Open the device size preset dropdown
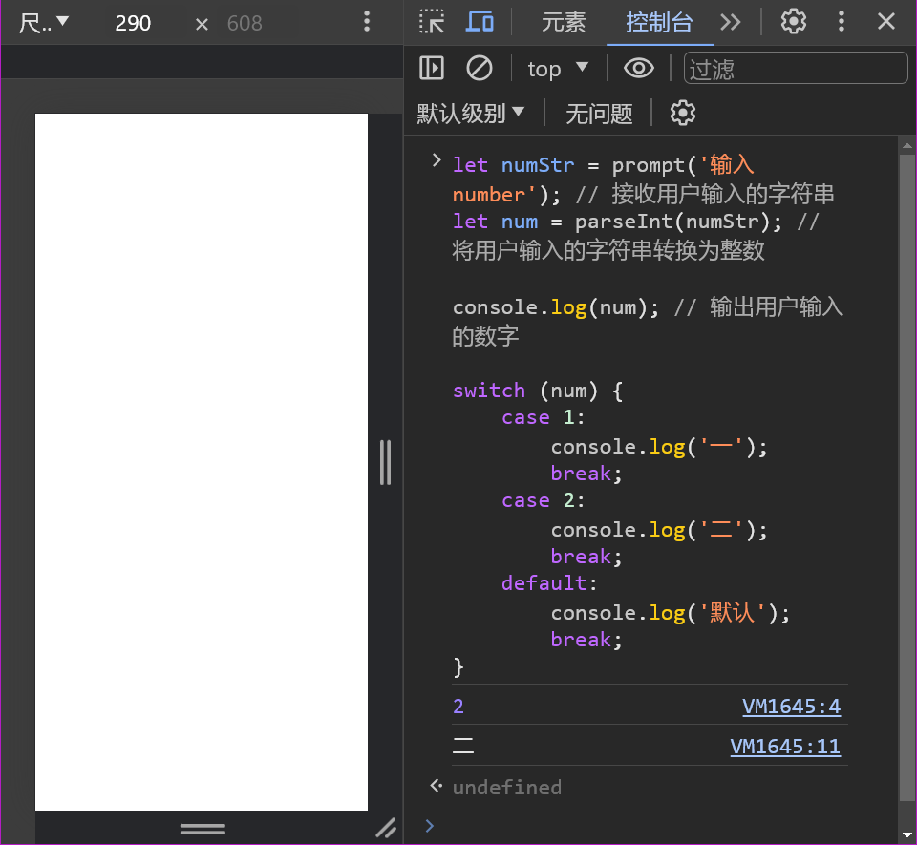Image resolution: width=917 pixels, height=845 pixels. [x=44, y=23]
